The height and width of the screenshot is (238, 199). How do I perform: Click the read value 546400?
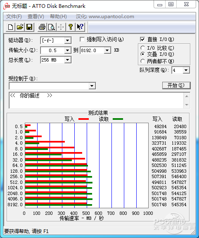179,176
